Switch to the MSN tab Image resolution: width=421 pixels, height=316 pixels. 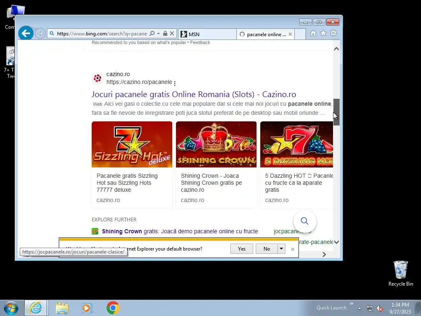click(207, 34)
